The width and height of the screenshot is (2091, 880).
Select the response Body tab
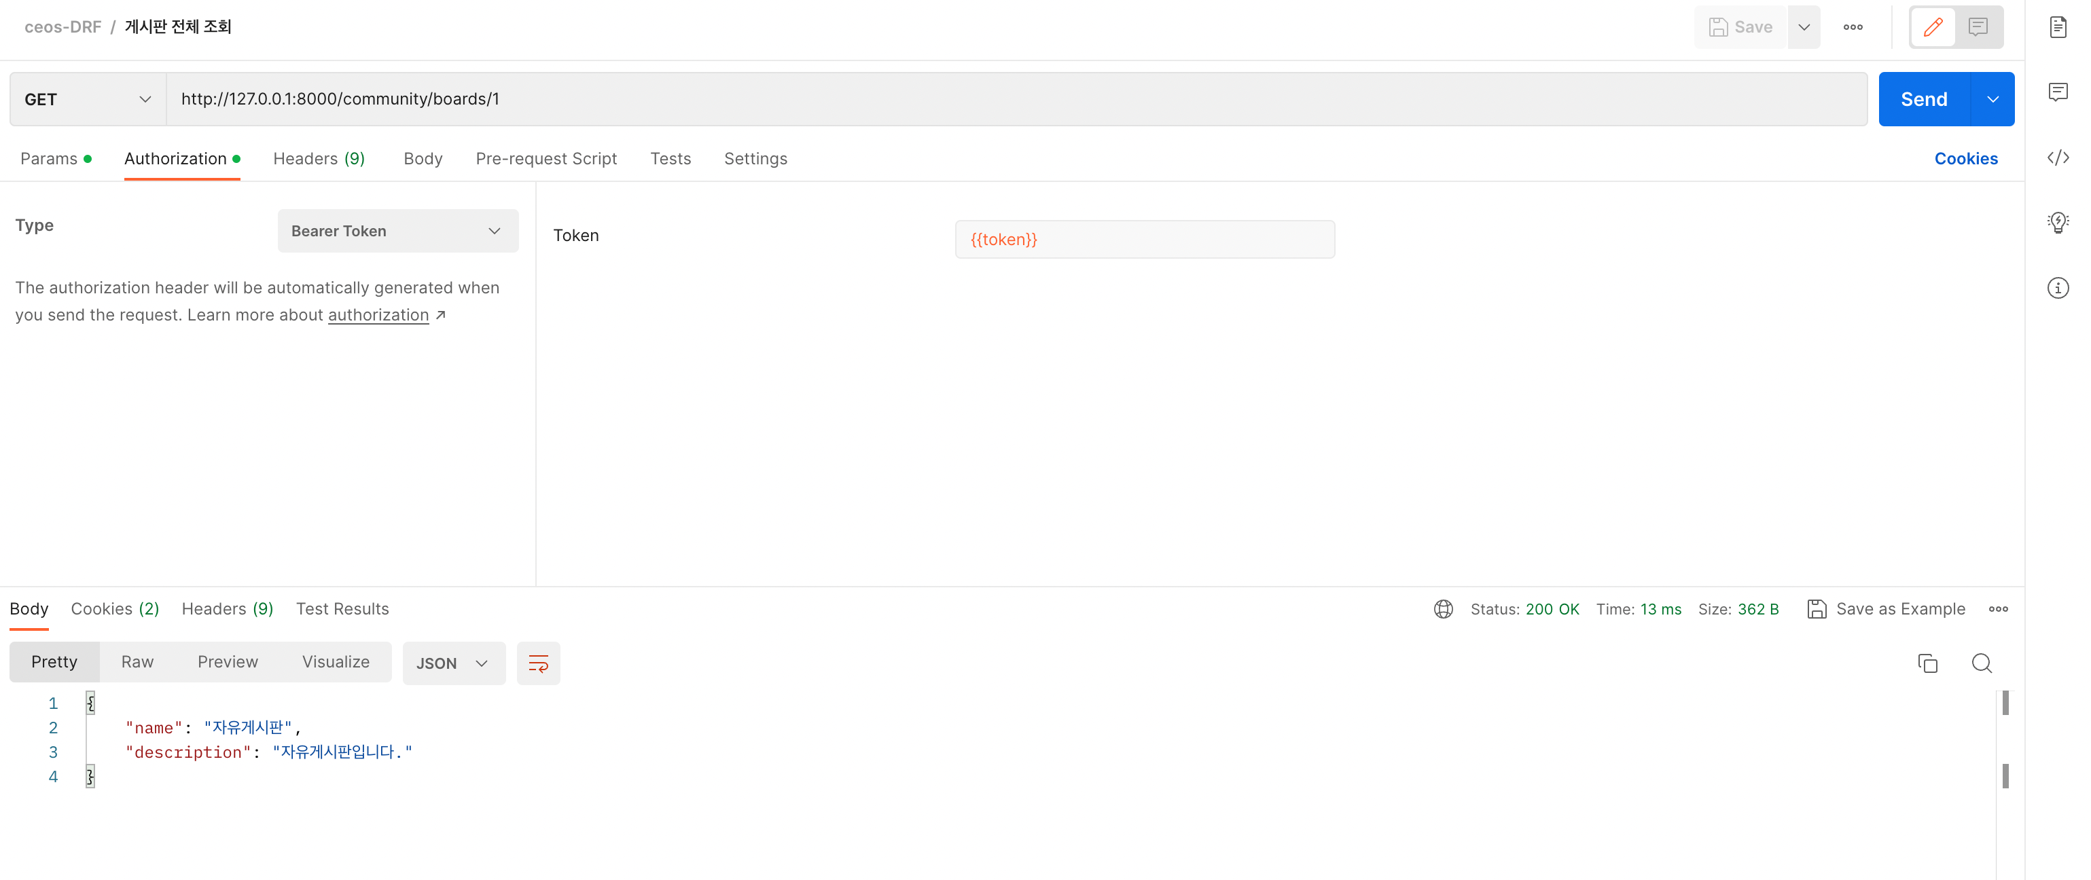point(29,609)
